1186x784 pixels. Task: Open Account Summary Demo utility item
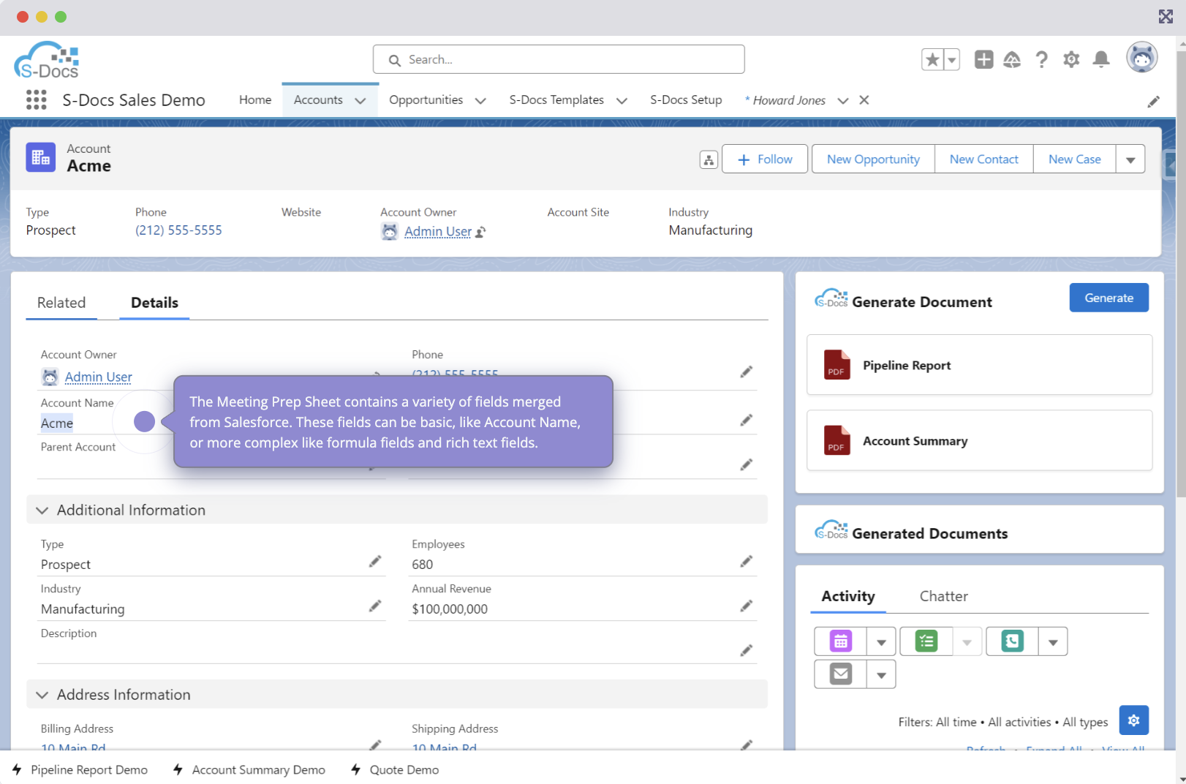249,769
